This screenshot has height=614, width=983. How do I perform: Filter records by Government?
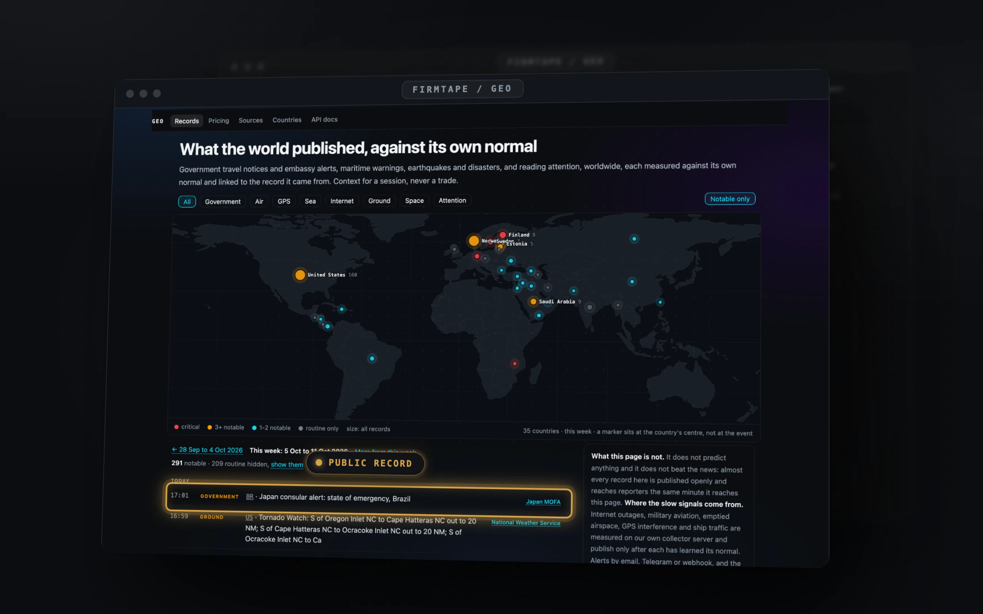223,201
